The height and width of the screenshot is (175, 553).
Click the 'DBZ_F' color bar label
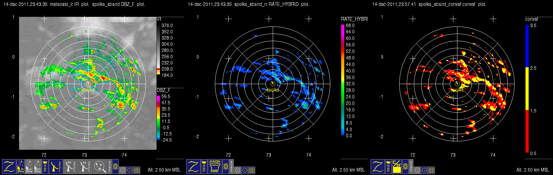pos(163,90)
